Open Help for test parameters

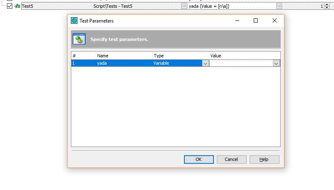[x=264, y=159]
